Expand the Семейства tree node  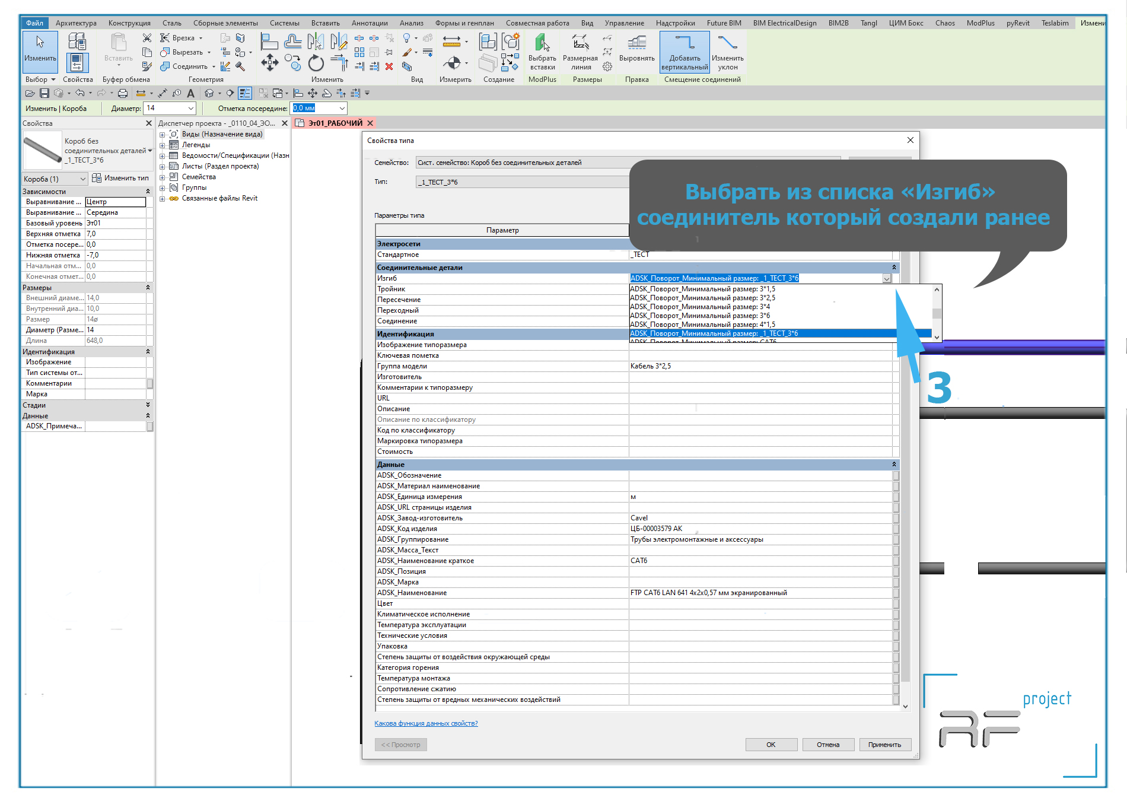(163, 177)
